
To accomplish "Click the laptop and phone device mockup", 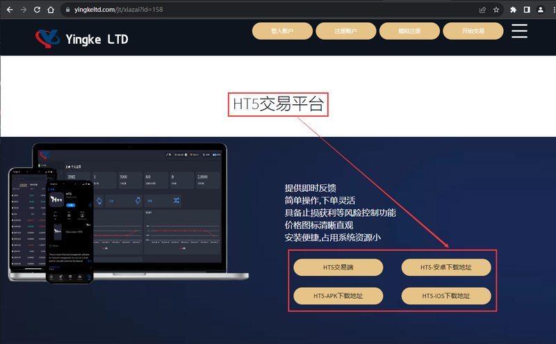I will [128, 213].
